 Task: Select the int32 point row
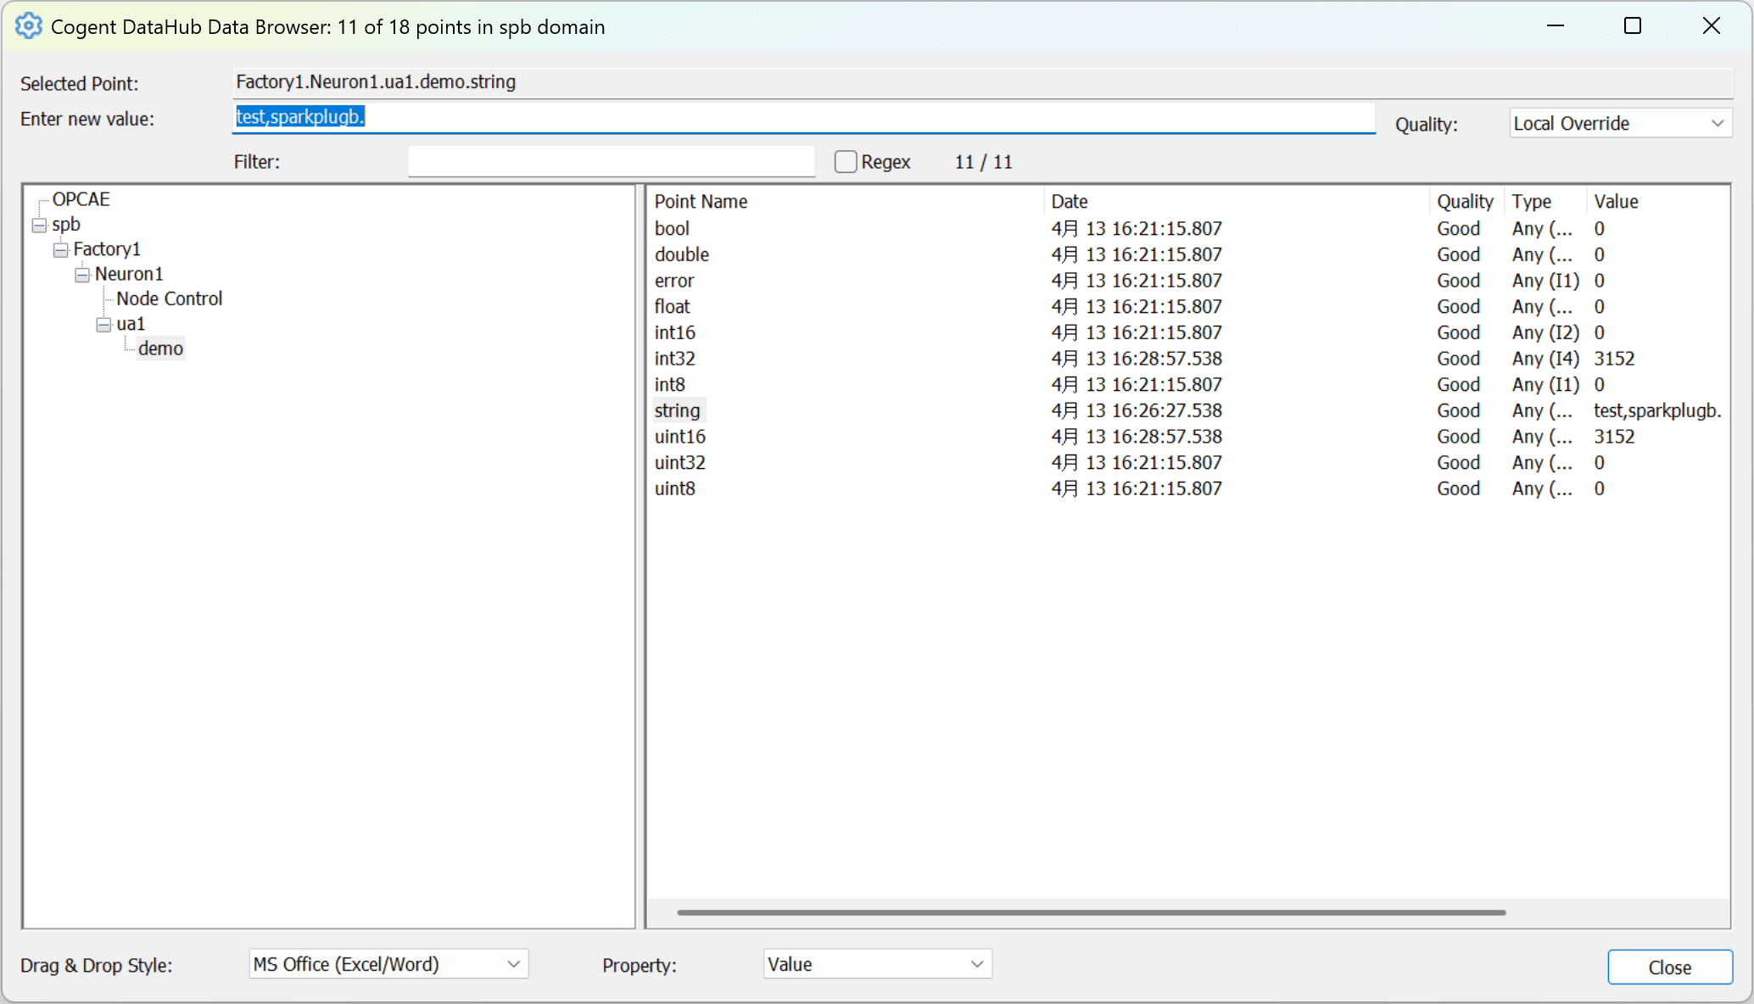pos(675,359)
